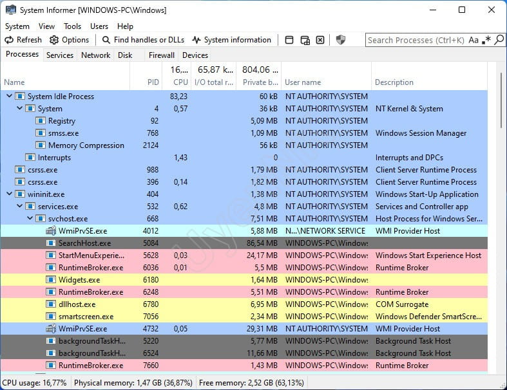Switch to the Services tab
Screen dimensions: 507x390
tap(60, 55)
